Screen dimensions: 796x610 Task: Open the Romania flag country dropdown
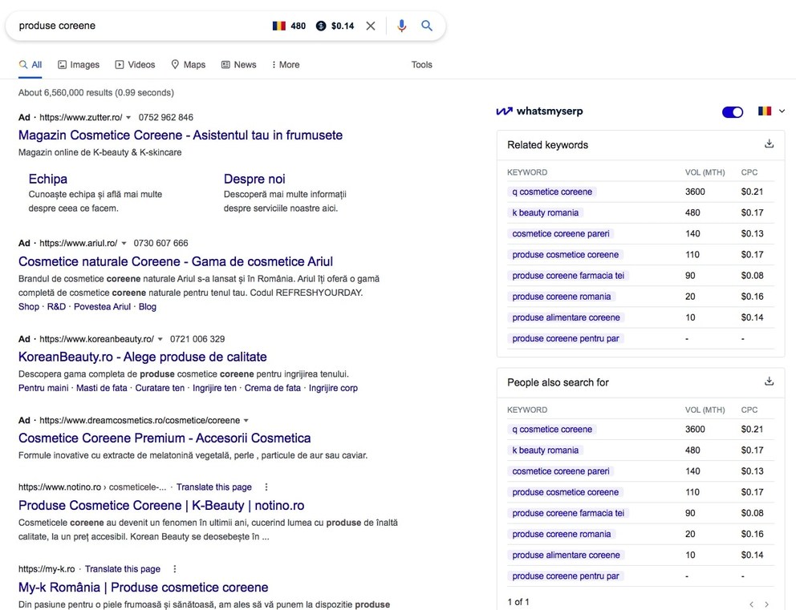[x=770, y=111]
